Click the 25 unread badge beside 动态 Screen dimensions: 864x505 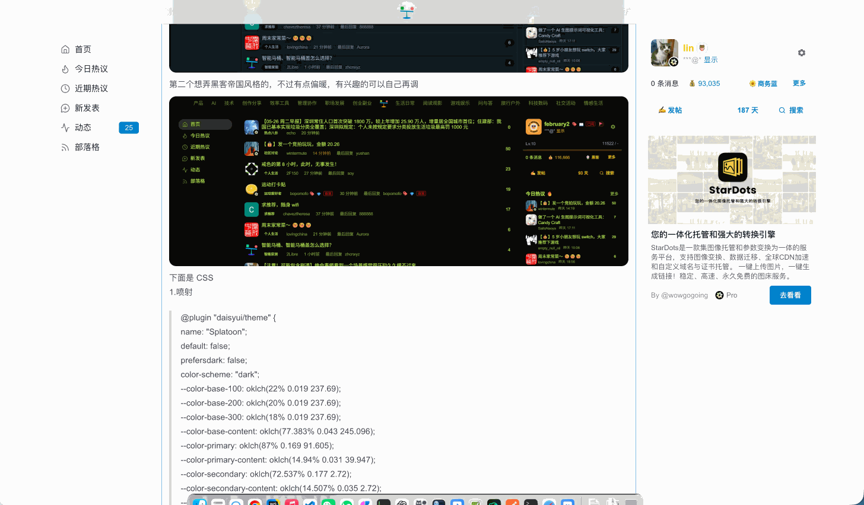tap(129, 127)
